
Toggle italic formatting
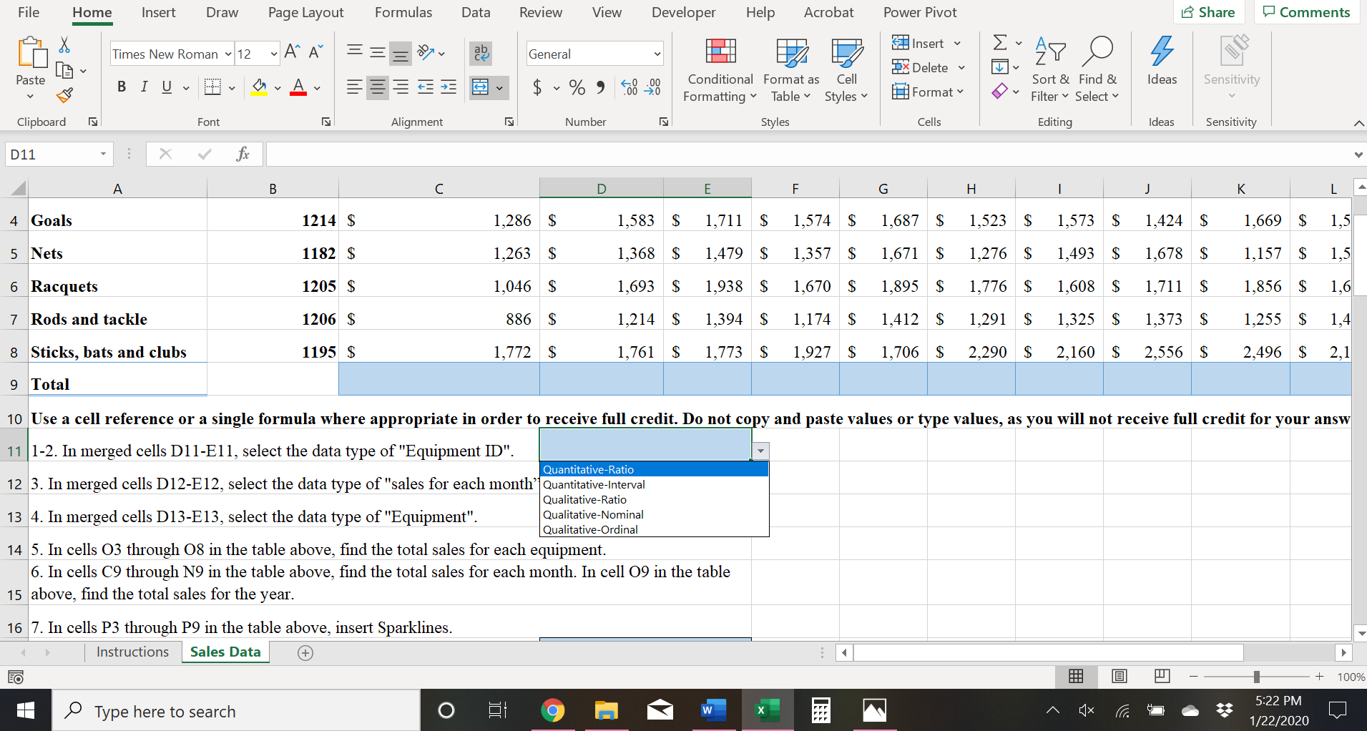pyautogui.click(x=144, y=87)
